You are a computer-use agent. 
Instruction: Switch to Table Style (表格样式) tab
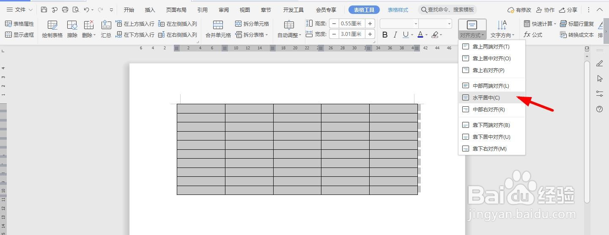(x=398, y=10)
